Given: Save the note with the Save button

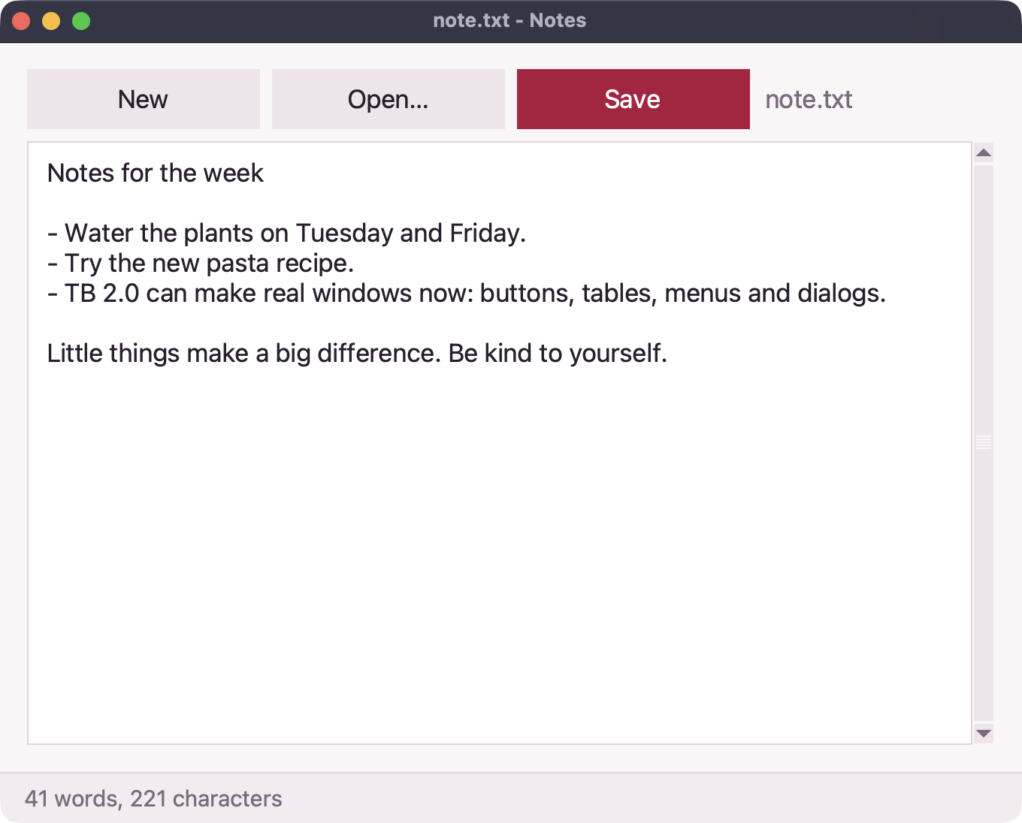Looking at the screenshot, I should pyautogui.click(x=633, y=99).
